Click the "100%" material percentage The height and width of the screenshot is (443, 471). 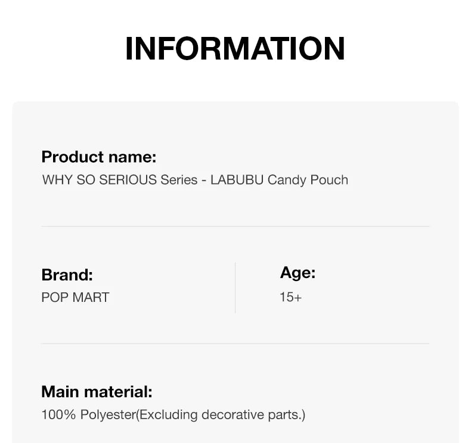pos(58,414)
